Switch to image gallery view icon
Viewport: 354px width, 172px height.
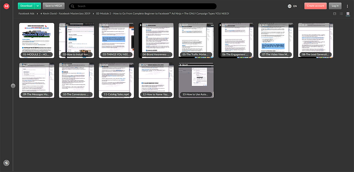tap(334, 14)
